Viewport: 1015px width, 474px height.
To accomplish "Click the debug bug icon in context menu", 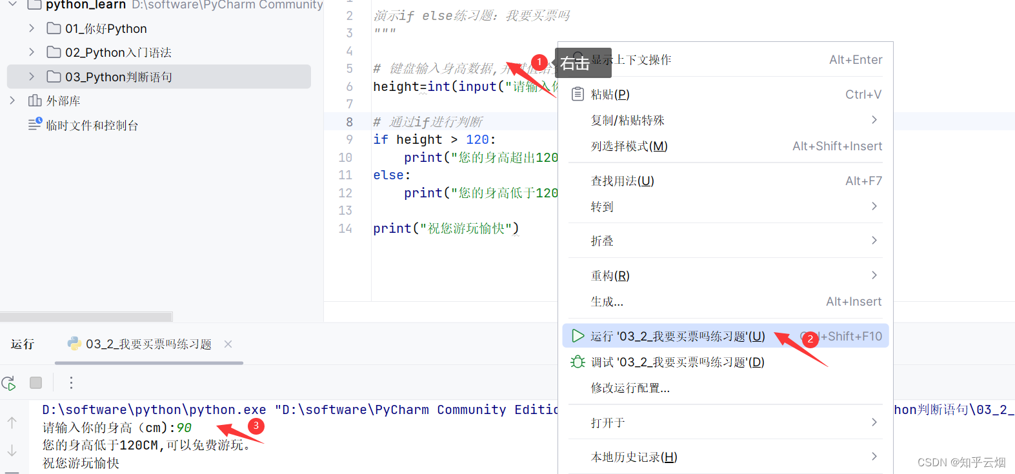I will tap(578, 362).
